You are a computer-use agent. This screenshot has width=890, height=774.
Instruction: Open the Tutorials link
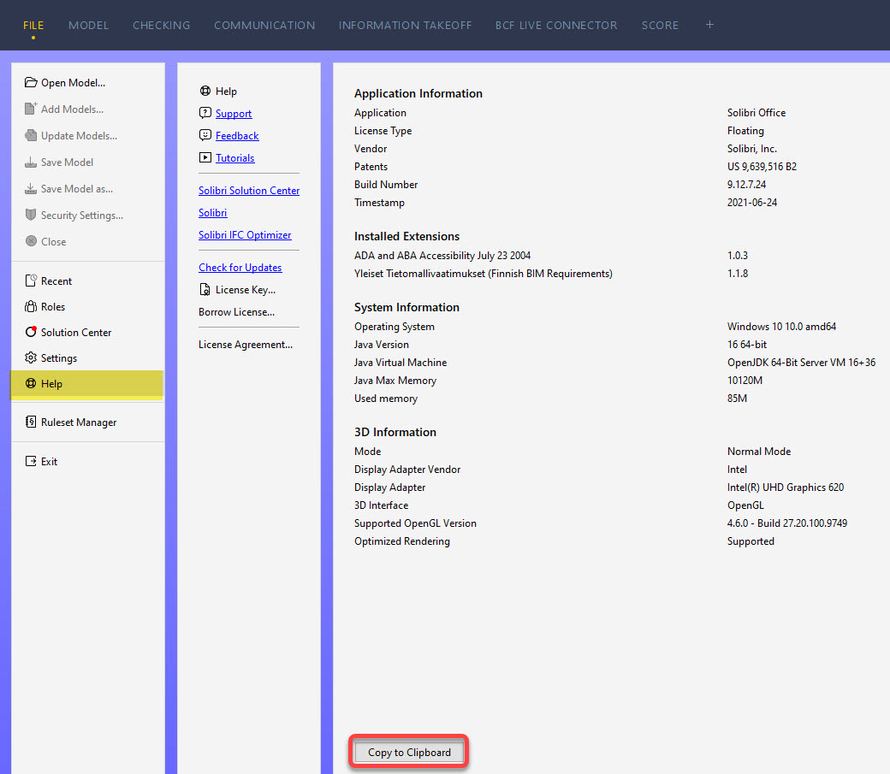click(235, 157)
